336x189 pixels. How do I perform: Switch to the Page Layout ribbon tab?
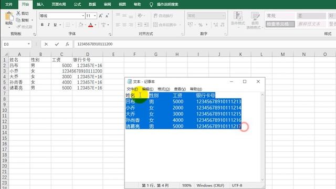pyautogui.click(x=59, y=4)
